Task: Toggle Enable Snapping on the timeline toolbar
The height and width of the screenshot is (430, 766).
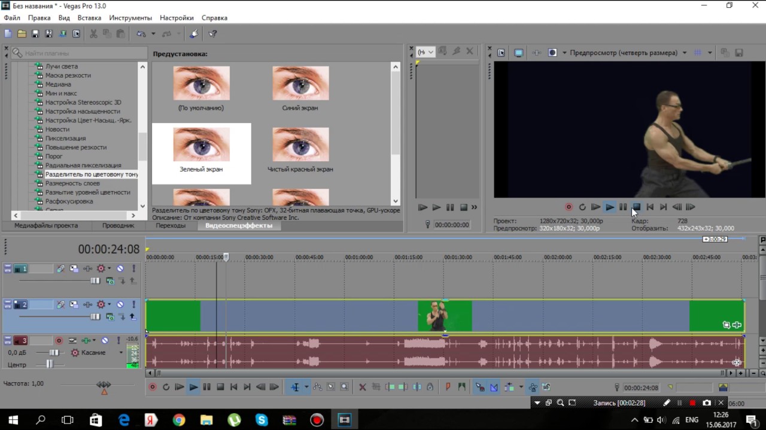Action: pos(480,387)
